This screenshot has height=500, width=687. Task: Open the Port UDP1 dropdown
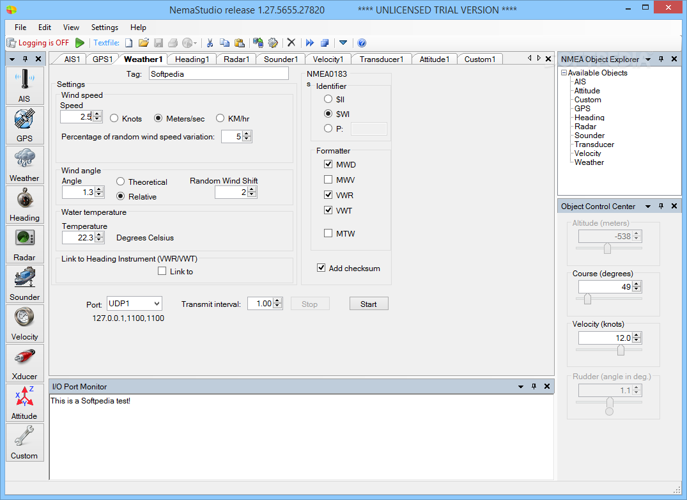click(x=134, y=304)
